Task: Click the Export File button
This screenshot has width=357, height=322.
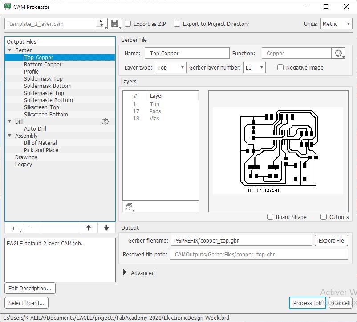Action: point(331,240)
